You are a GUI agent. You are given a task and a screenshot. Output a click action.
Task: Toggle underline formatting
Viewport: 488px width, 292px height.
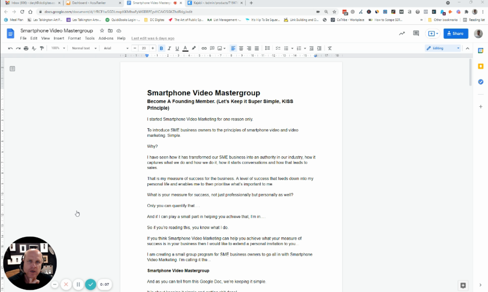pos(177,48)
